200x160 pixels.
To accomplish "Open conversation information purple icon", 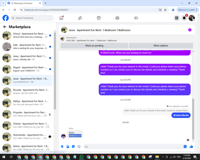I will pyautogui.click(x=190, y=30).
